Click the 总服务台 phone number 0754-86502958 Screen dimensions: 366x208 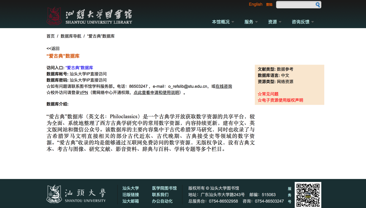(x=223, y=201)
